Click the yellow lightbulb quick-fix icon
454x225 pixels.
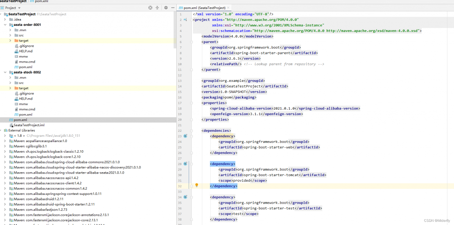point(196,185)
